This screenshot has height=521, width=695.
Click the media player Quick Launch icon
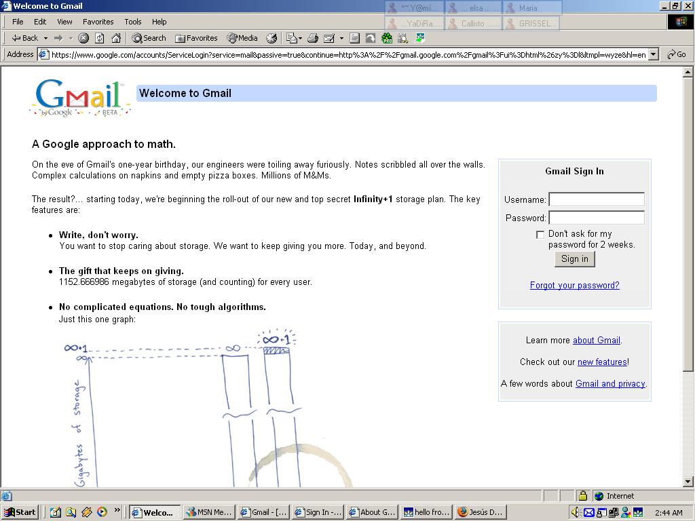(x=102, y=512)
